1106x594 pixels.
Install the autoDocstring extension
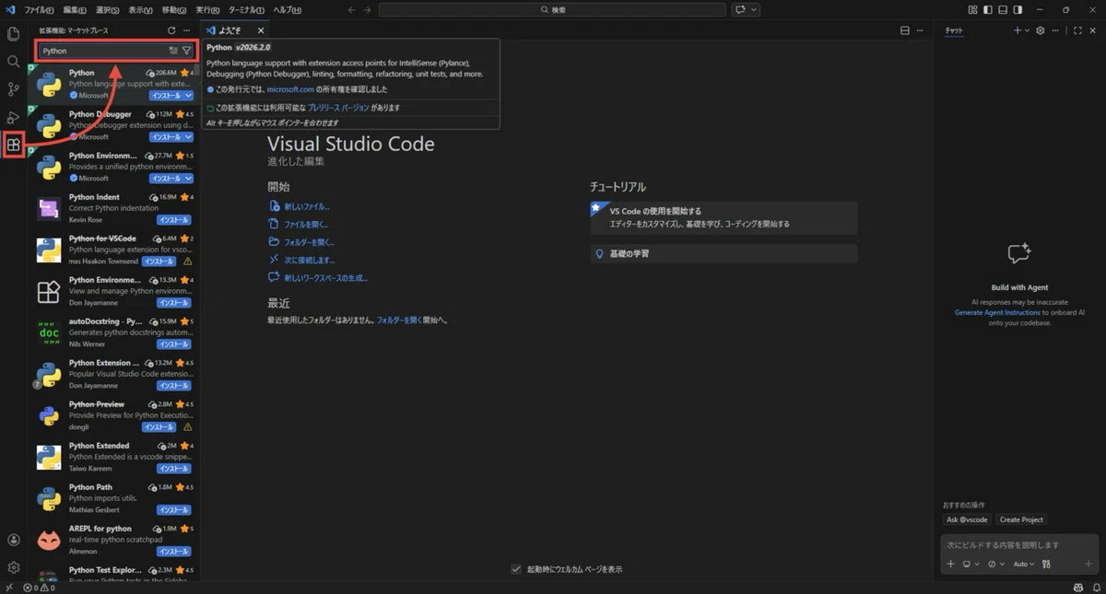(x=173, y=344)
